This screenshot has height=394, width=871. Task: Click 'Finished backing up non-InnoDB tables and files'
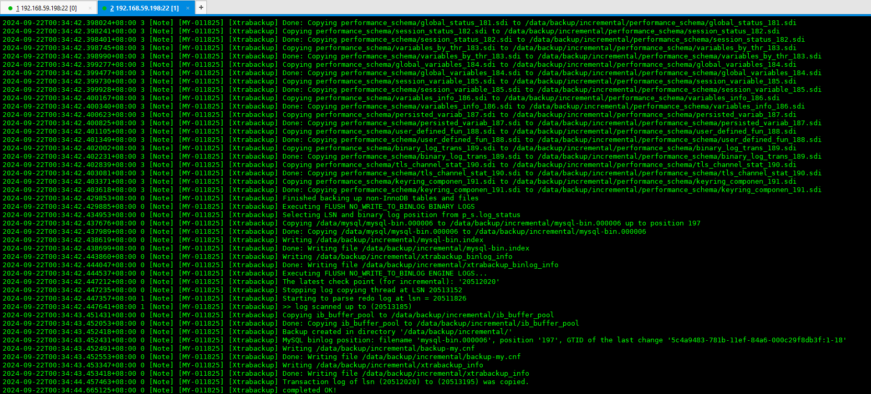(380, 198)
